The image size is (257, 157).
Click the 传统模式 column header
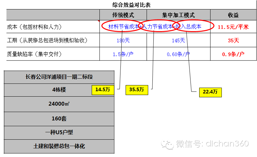coord(123,15)
